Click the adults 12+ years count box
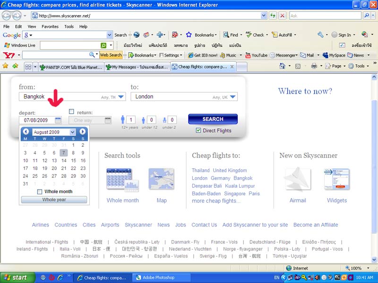 pos(131,120)
